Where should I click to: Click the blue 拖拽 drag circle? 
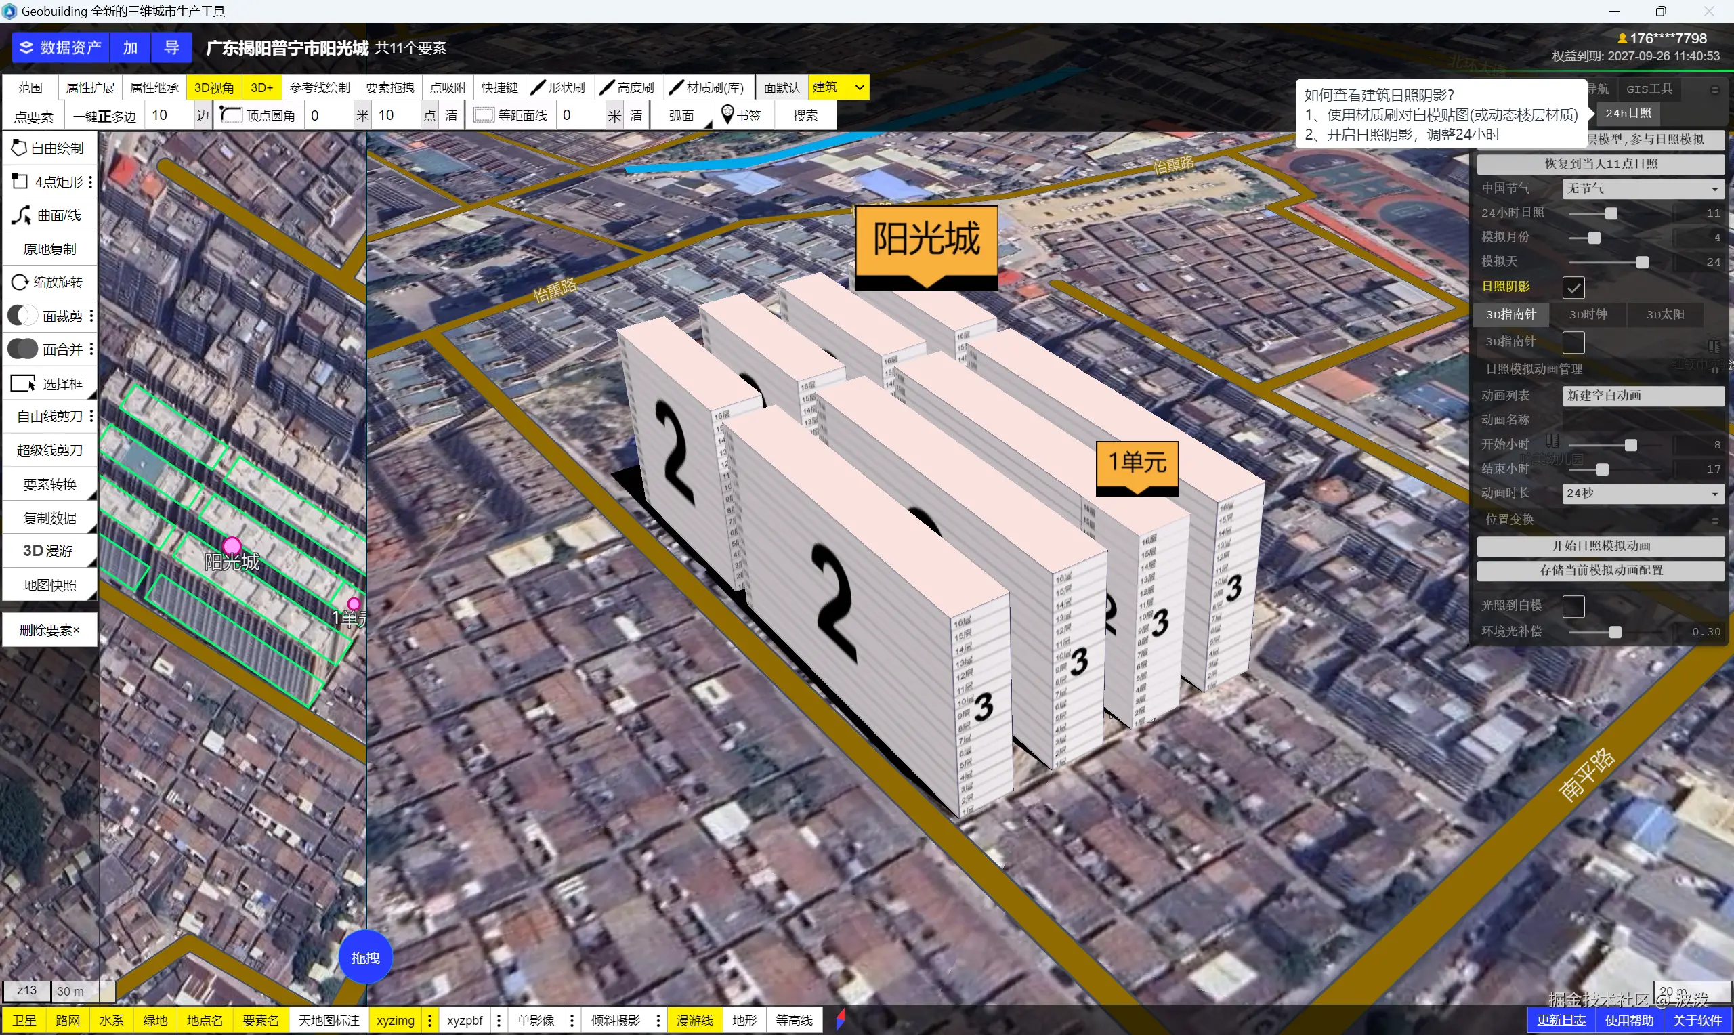point(364,957)
